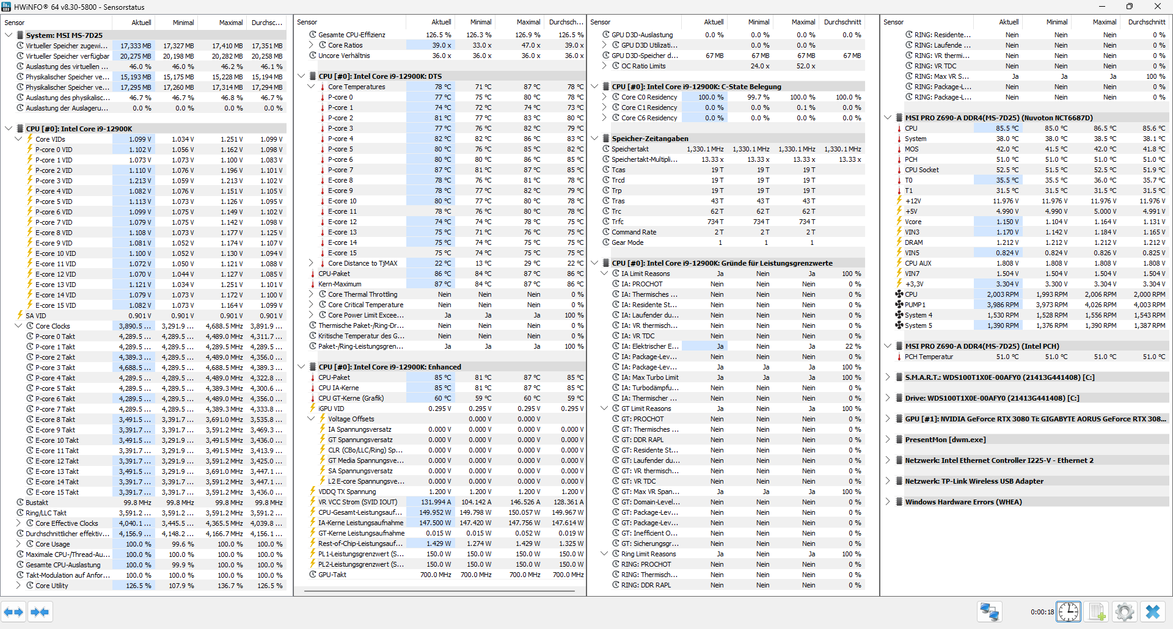Viewport: 1173px width, 629px height.
Task: Click the first panel's Minimal column header
Action: coord(176,23)
